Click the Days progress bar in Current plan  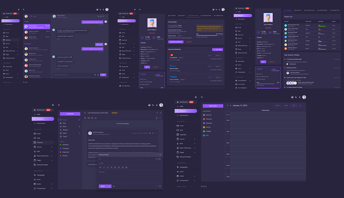210,36
